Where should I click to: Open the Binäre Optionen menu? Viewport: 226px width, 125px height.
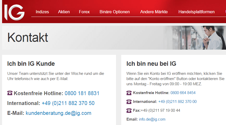tap(115, 12)
